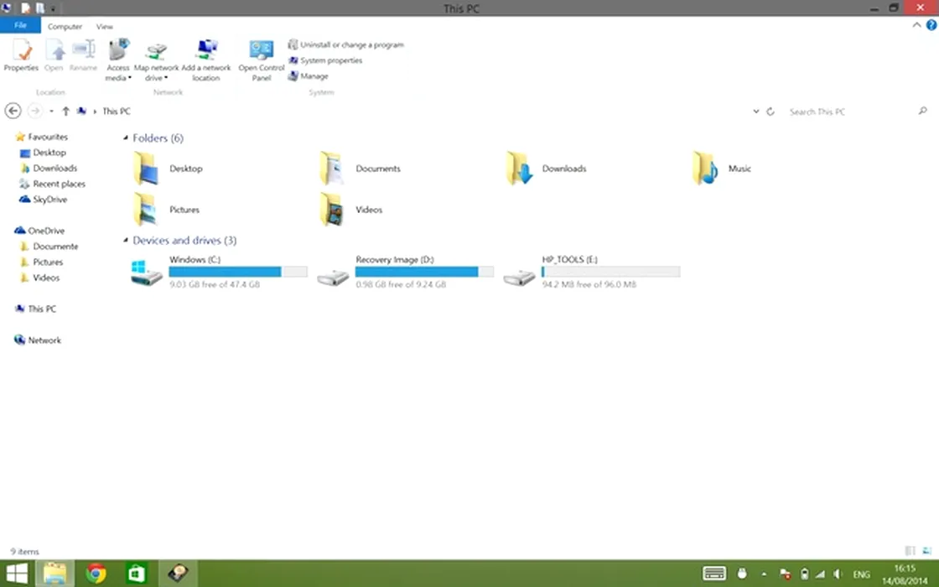The image size is (939, 587).
Task: Select SkyDrive in the navigation pane
Action: click(49, 200)
